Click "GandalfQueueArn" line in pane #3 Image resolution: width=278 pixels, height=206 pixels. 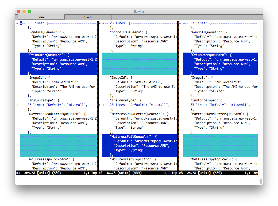209,32
